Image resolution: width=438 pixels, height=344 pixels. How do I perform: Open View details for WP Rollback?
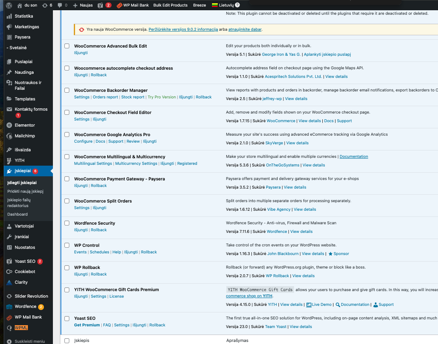pyautogui.click(x=303, y=276)
